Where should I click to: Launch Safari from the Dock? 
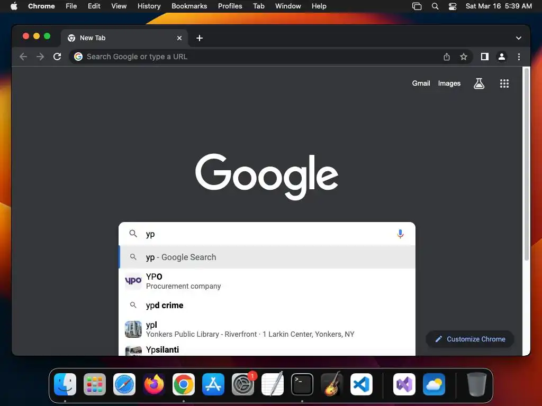124,384
